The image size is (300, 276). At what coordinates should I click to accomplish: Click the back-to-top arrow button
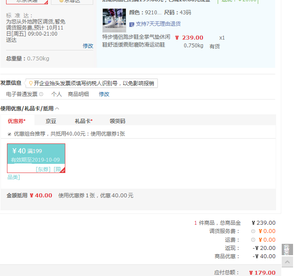(287, 262)
